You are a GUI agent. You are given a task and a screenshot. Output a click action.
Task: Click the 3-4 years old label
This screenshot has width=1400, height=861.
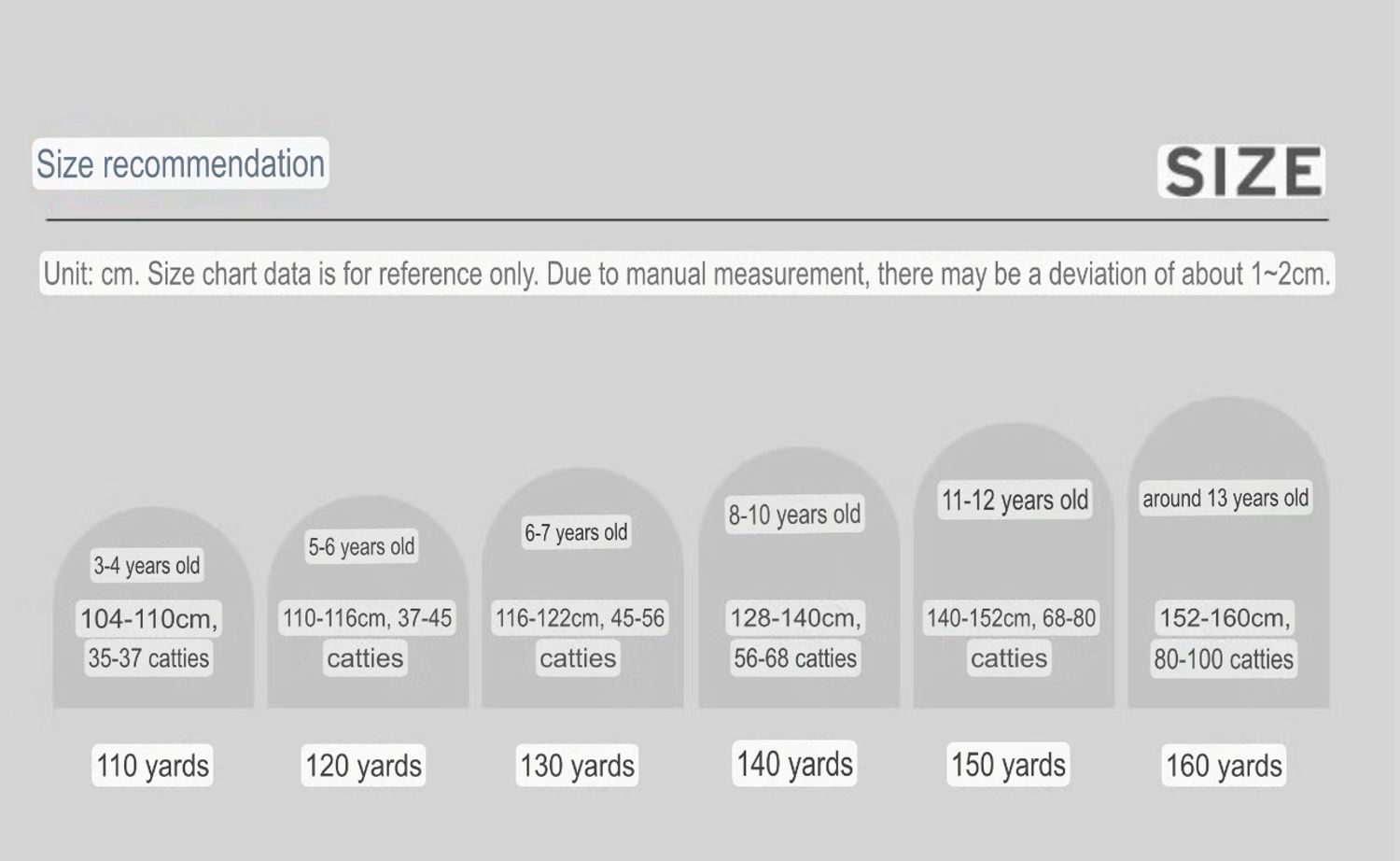point(147,565)
